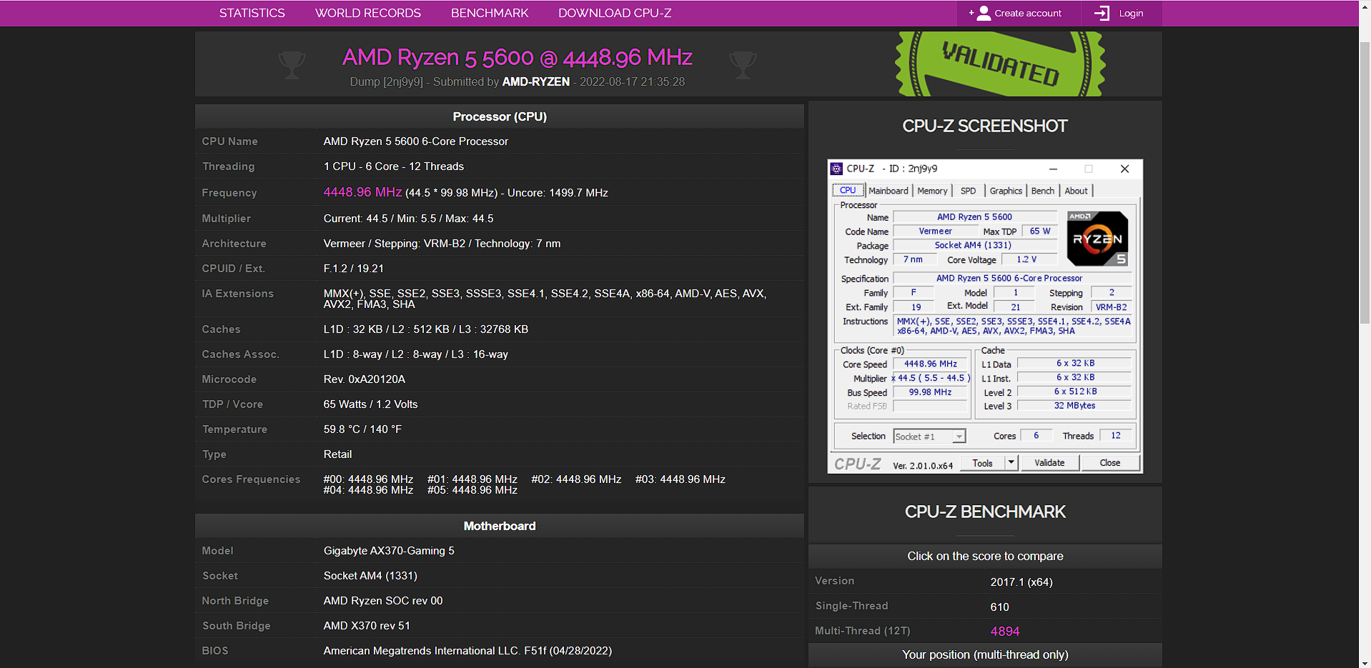
Task: Click scrollbar up arrow
Action: (x=1365, y=6)
